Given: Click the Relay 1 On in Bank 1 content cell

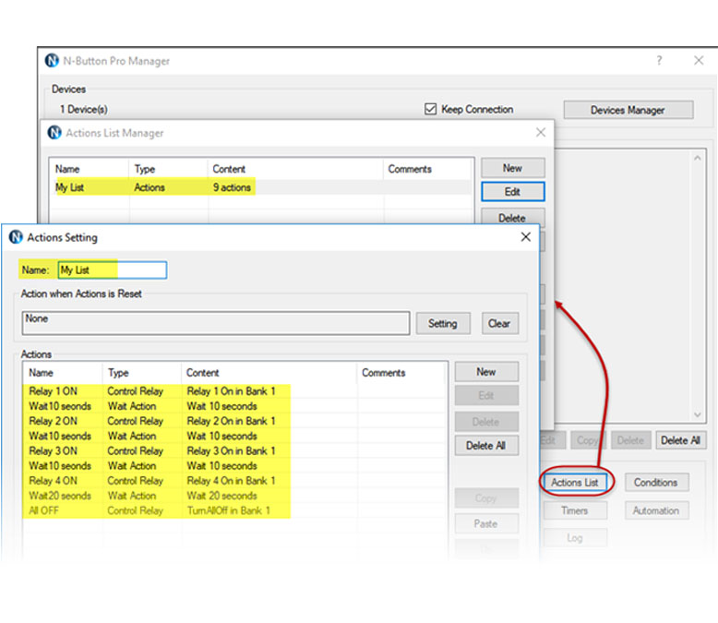Looking at the screenshot, I should point(232,391).
